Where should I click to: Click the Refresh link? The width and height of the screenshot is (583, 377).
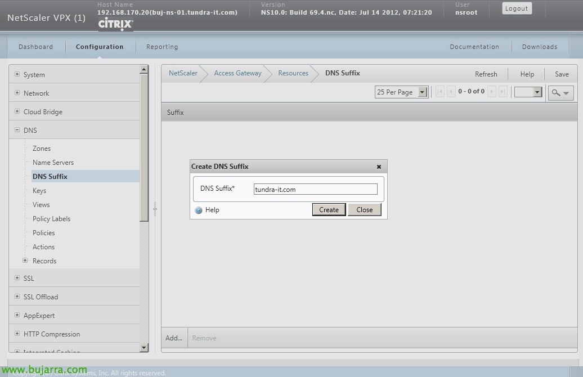pos(486,74)
